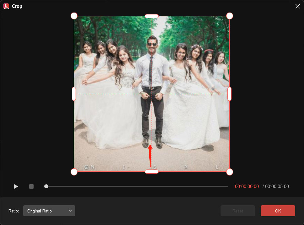This screenshot has width=304, height=225.
Task: Click the bottom-right crop handle
Action: (x=230, y=172)
